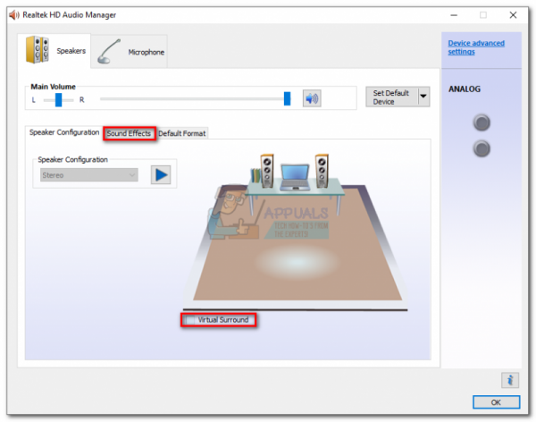Image resolution: width=536 pixels, height=422 pixels.
Task: Click the right speaker in room diagram
Action: coord(322,171)
